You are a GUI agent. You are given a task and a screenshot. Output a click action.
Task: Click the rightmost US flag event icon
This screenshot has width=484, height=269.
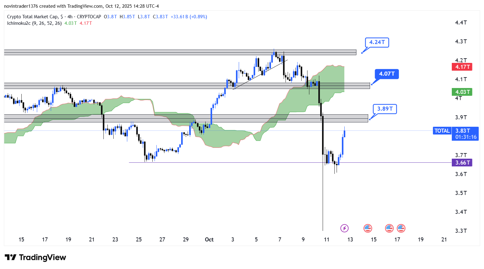pyautogui.click(x=401, y=228)
